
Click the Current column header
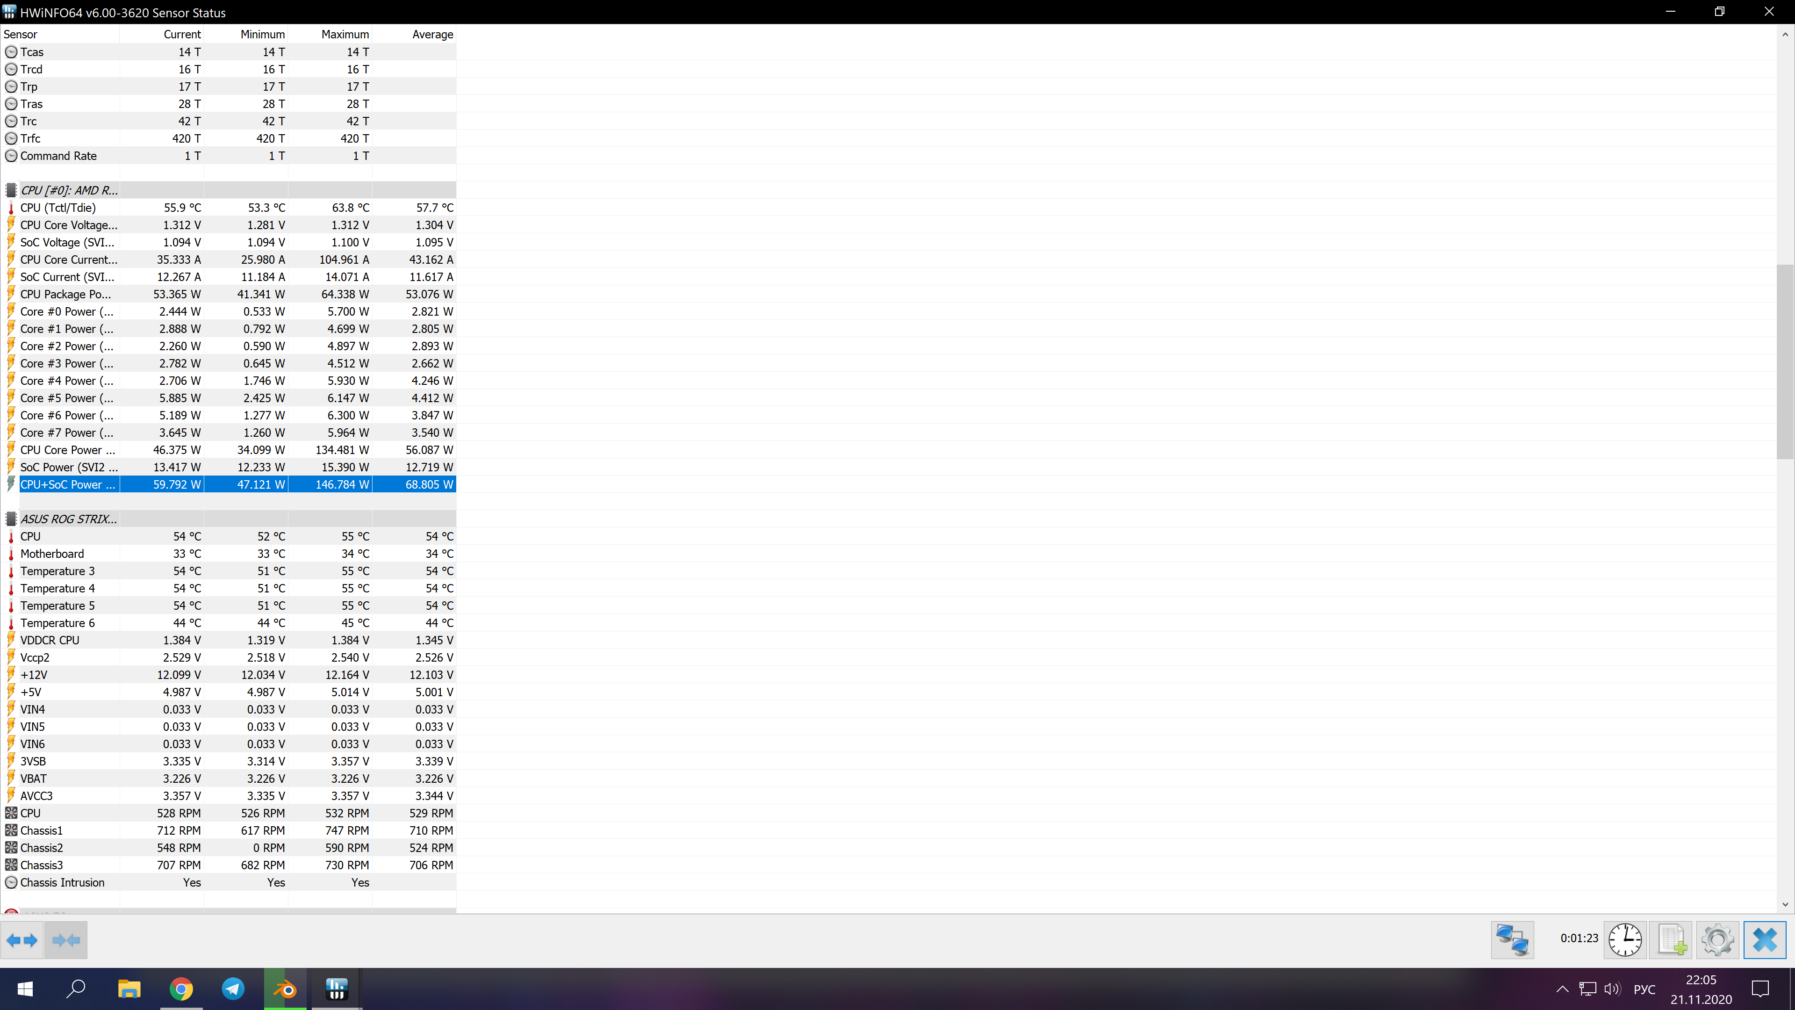pos(162,34)
